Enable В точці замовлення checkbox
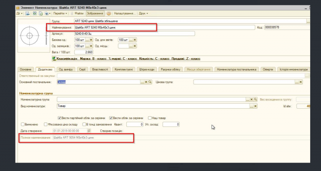321x171 pixels. click(x=84, y=124)
